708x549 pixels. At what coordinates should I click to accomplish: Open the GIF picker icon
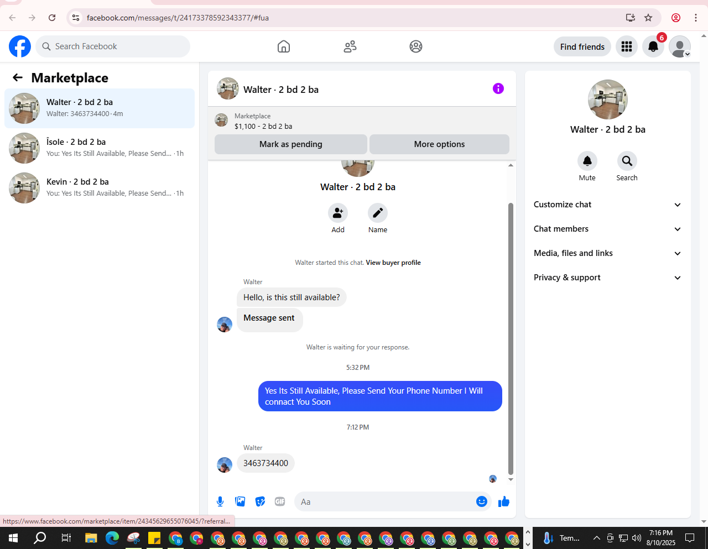pyautogui.click(x=280, y=501)
